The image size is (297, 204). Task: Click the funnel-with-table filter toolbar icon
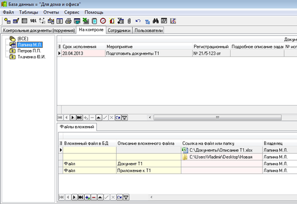click(120, 21)
